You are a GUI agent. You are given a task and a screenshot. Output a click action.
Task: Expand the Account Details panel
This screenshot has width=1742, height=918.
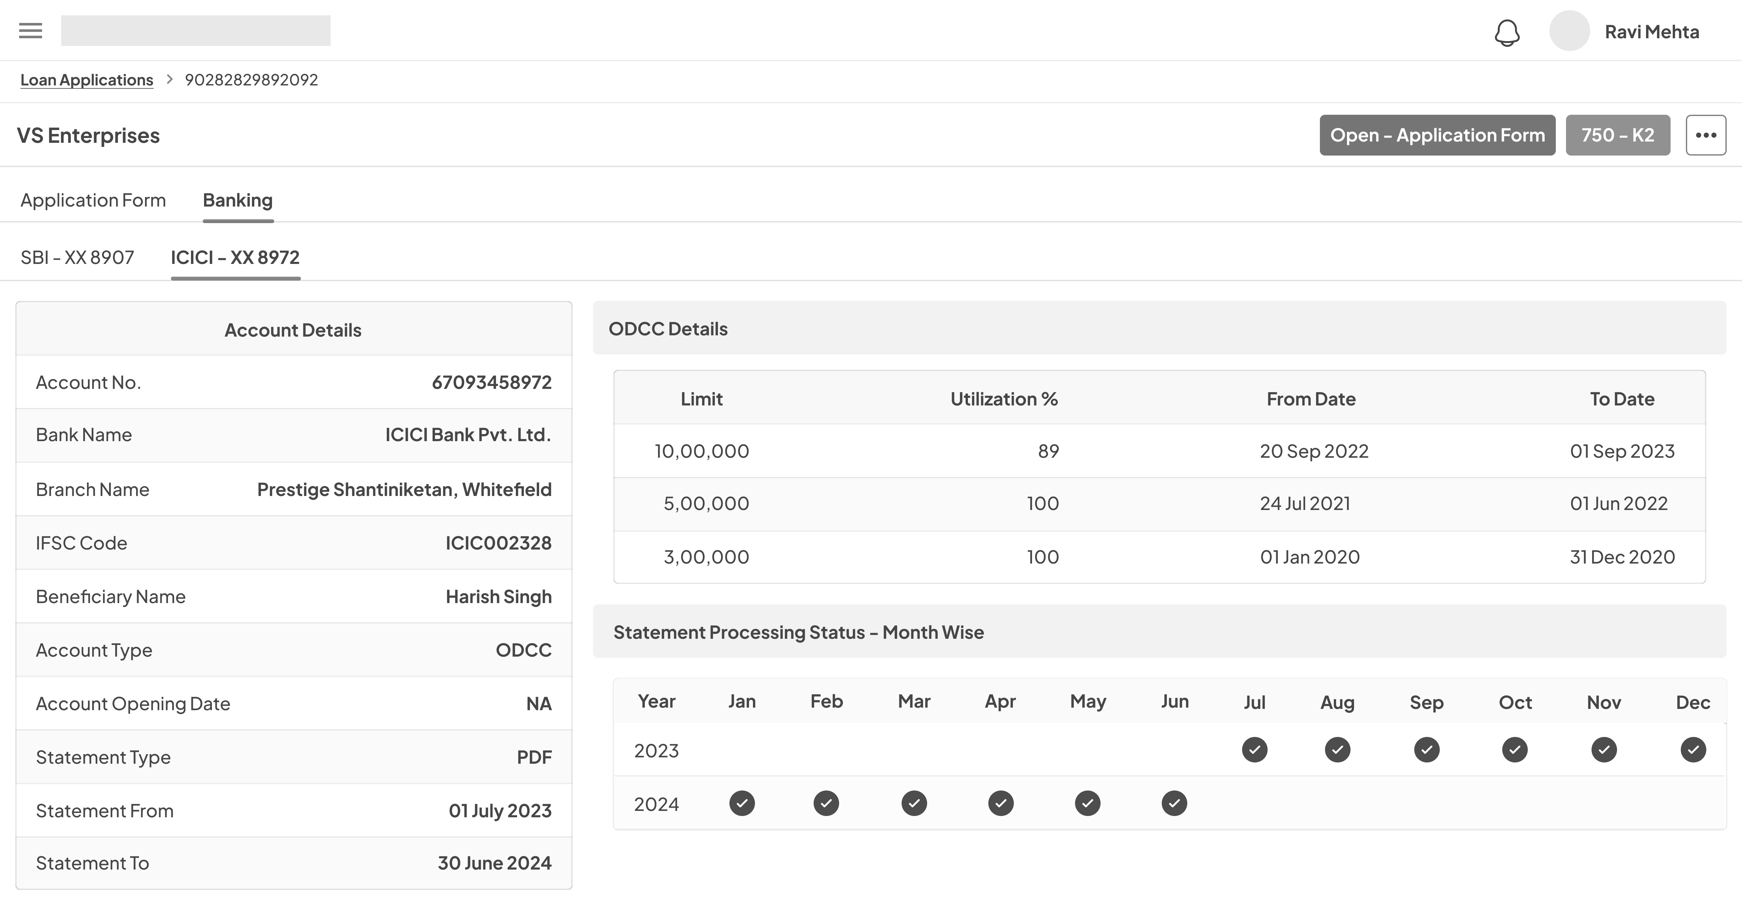pos(293,330)
